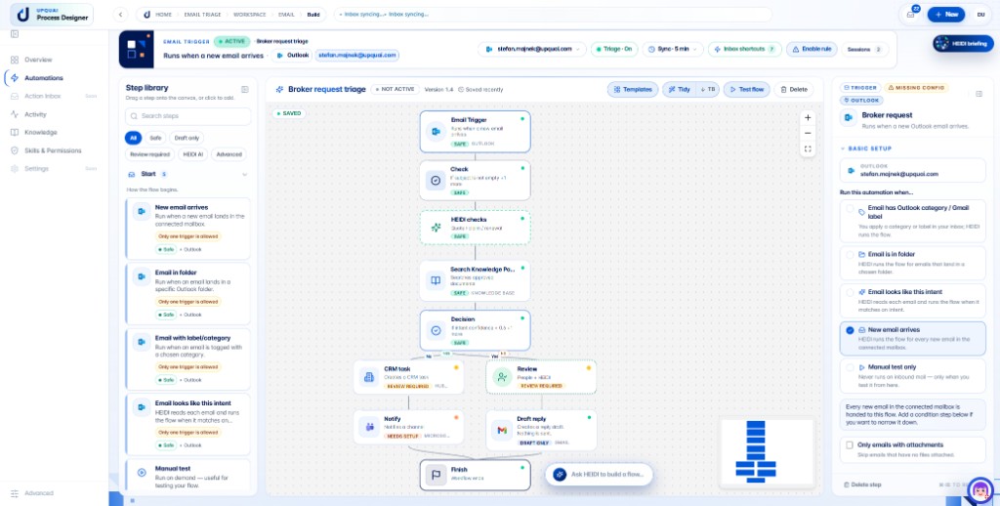Open the Templates button
The width and height of the screenshot is (1000, 506).
(633, 89)
